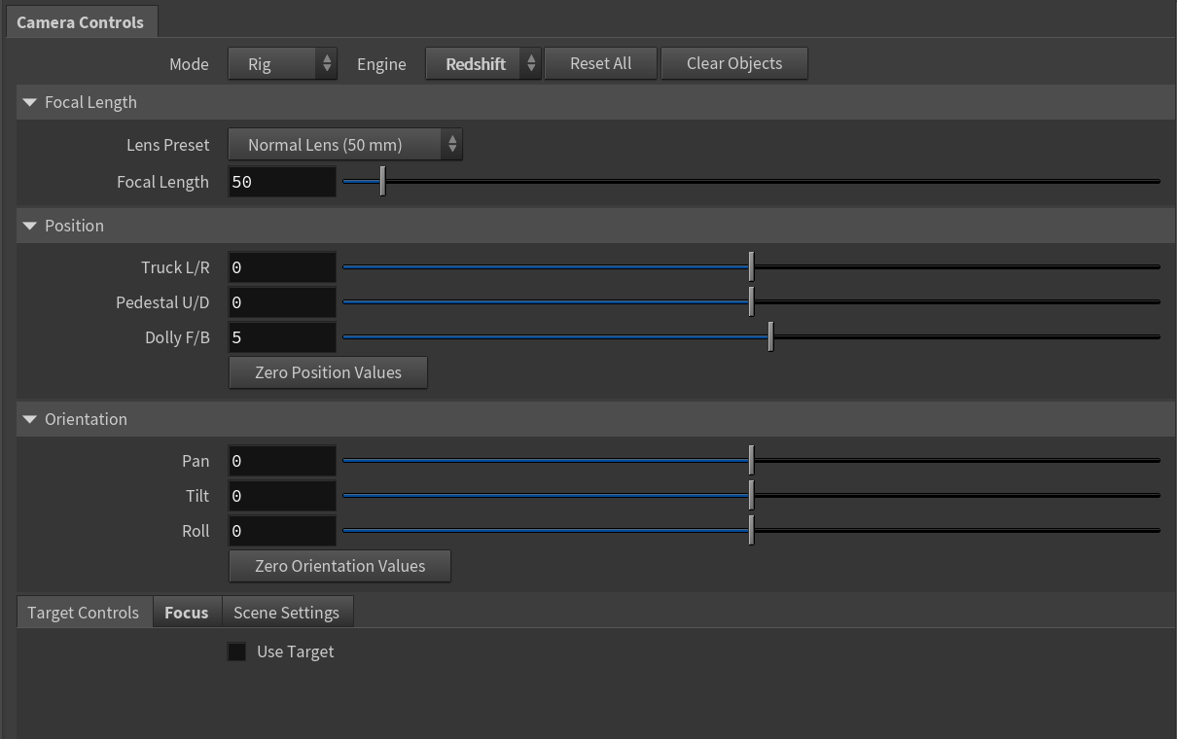Click the Dolly F/B slider handle
Viewport: 1177px width, 739px height.
click(x=770, y=337)
